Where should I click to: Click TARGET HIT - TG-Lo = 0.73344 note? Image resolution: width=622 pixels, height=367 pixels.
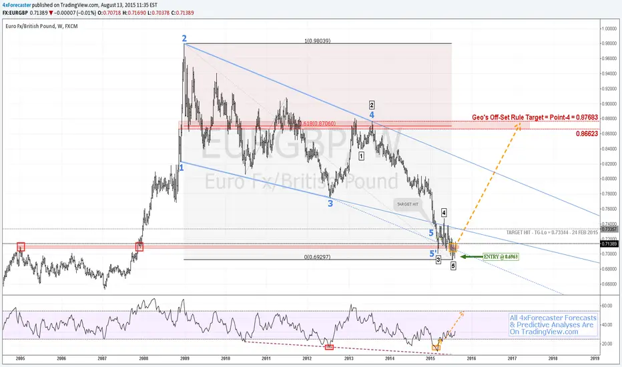point(552,232)
